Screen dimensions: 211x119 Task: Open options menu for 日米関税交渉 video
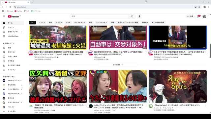click(x=146, y=52)
